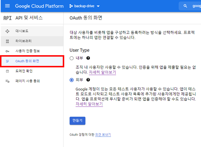Open the 대시보드 menu item
This screenshot has width=201, height=147.
[x=32, y=31]
